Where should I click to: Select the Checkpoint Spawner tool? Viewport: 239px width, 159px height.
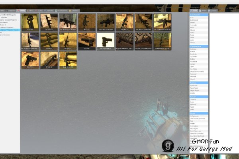tap(199, 118)
